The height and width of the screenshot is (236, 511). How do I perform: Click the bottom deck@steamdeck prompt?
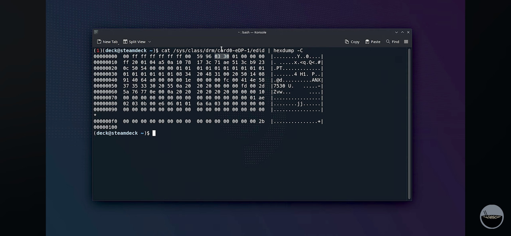[x=121, y=133]
